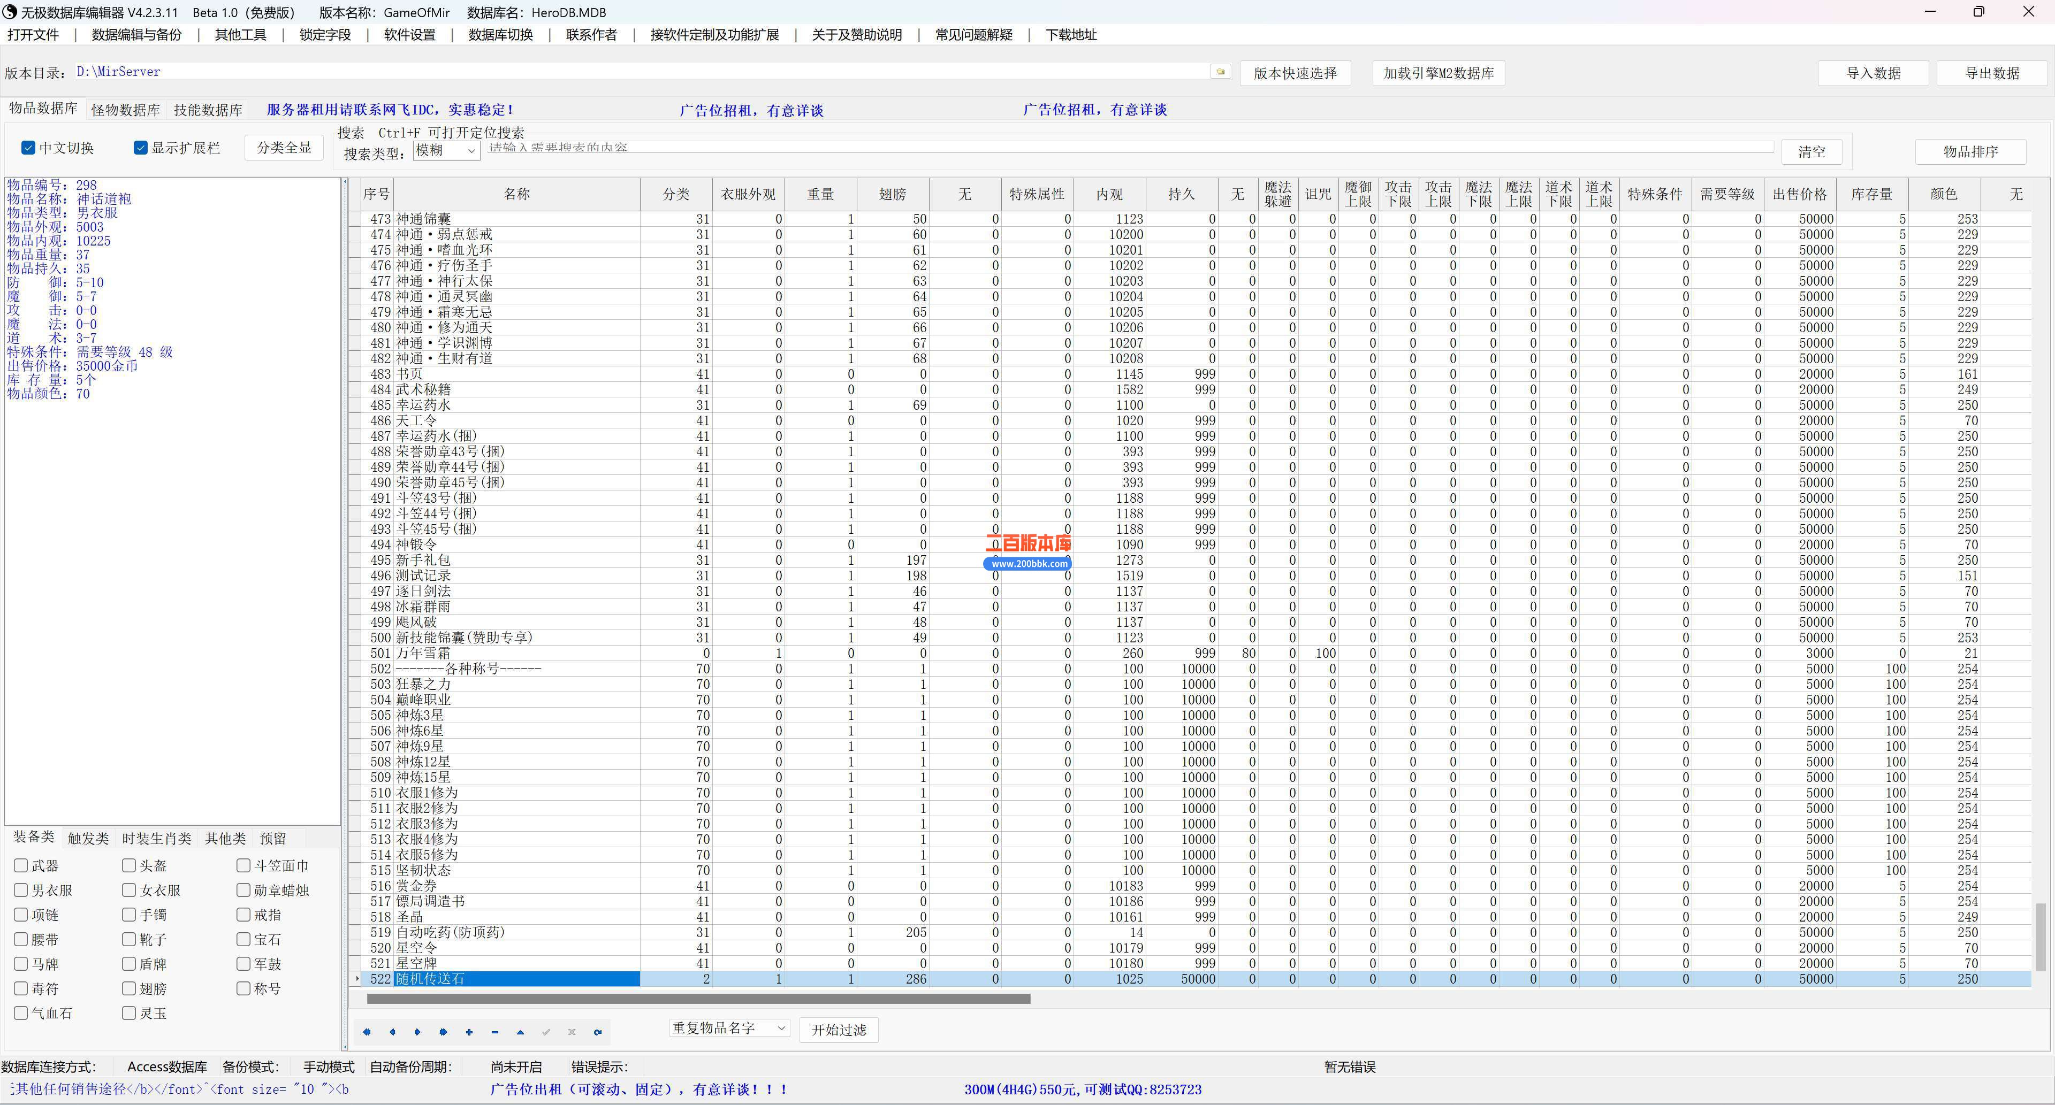
Task: Post edit with the checkmark icon
Action: 546,1032
